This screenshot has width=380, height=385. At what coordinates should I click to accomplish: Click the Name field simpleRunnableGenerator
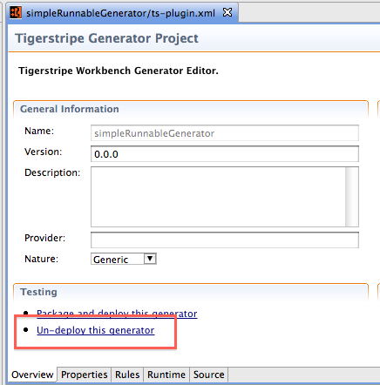[225, 133]
